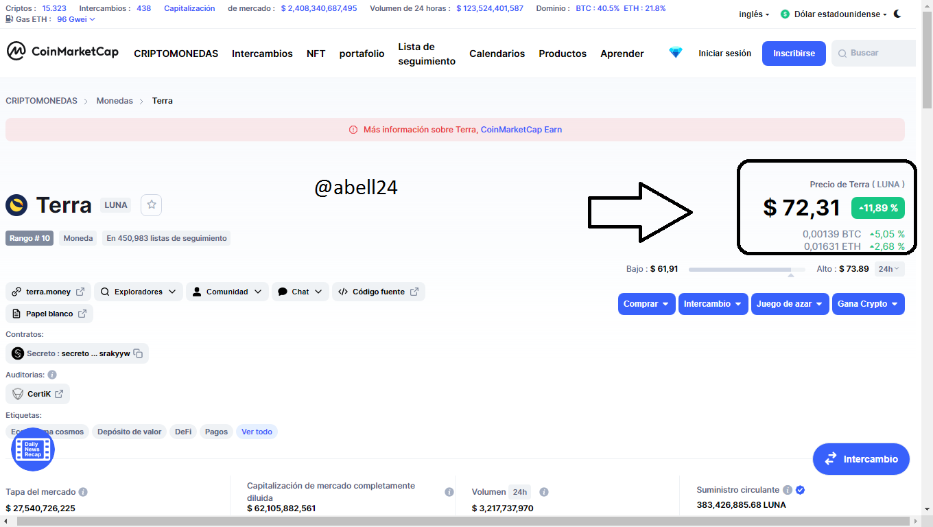The width and height of the screenshot is (933, 527).
Task: Show info for fully diluted market cap
Action: 449,492
